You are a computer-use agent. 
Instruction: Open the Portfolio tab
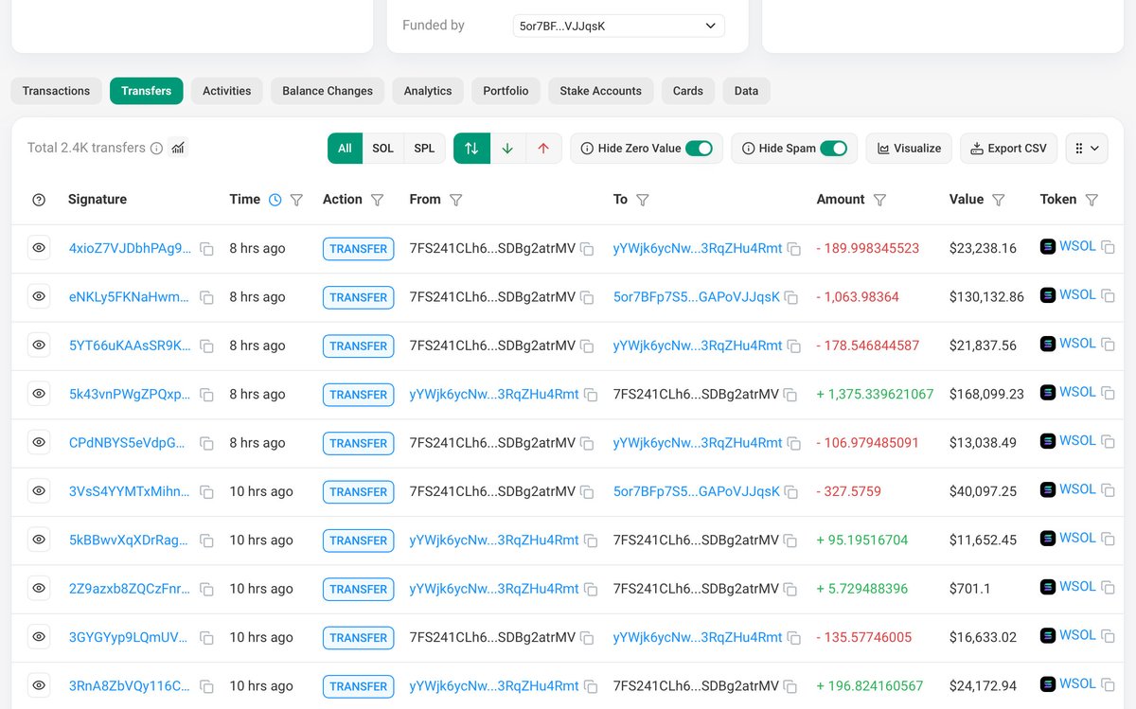click(x=506, y=91)
